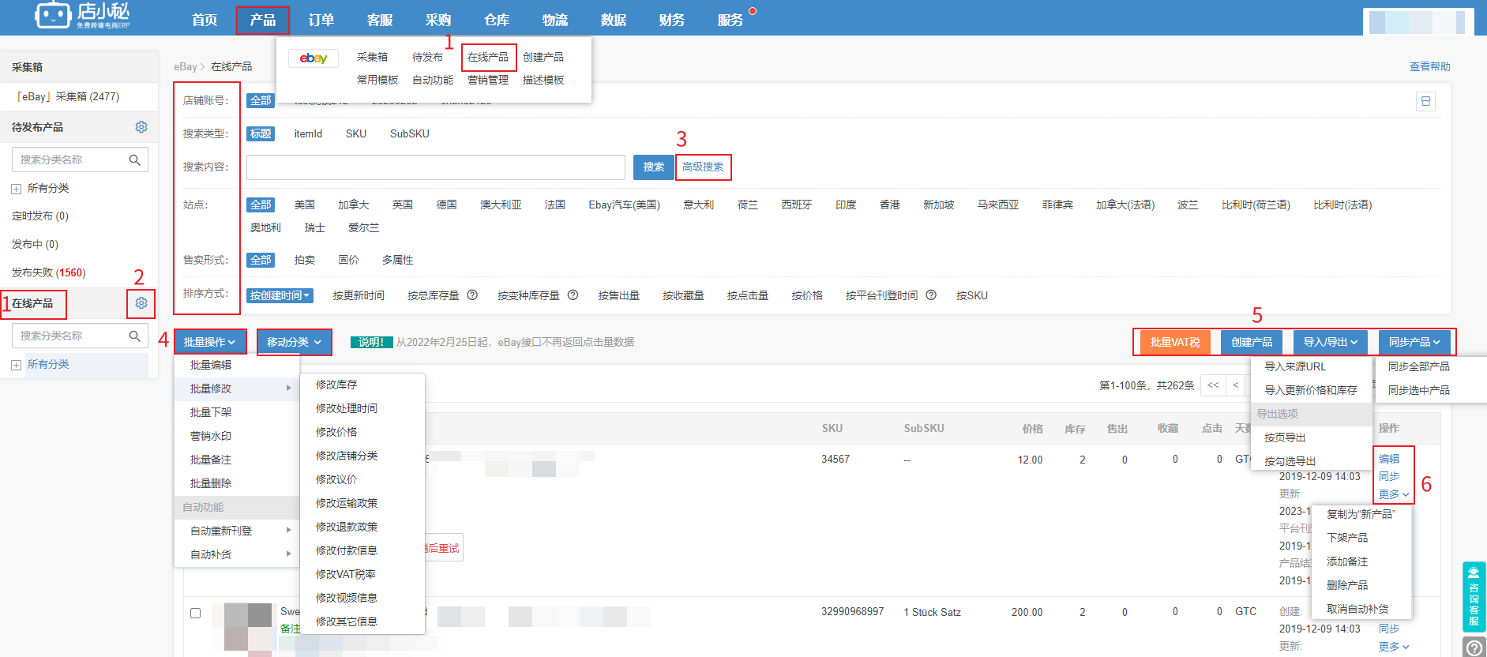Go to previous page with < button

[x=1235, y=385]
